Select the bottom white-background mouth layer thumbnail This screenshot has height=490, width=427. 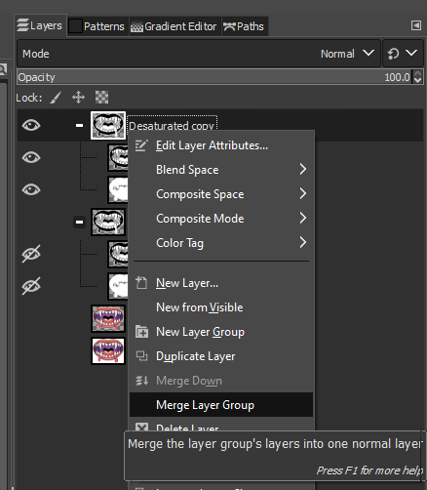point(108,350)
